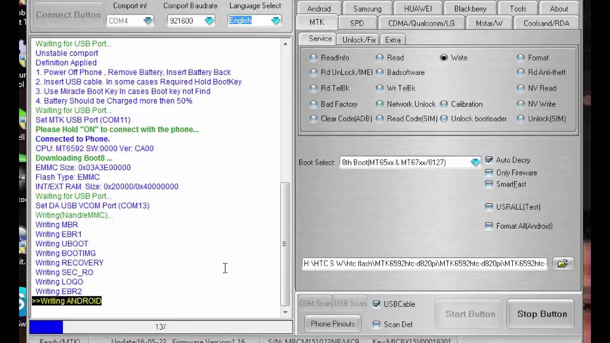
Task: Enable the Scan Def checkbox
Action: [x=376, y=324]
